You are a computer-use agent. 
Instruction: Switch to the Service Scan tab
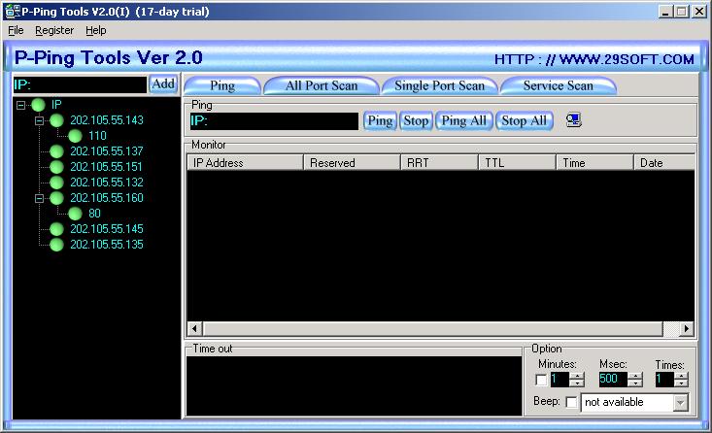[x=559, y=85]
